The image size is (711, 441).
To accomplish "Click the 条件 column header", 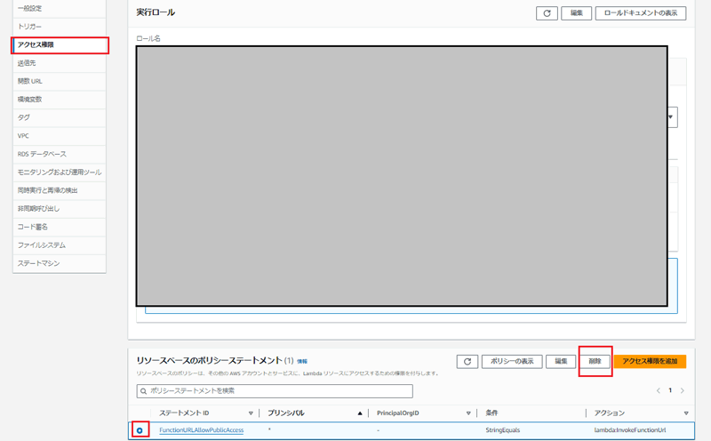I will 491,413.
